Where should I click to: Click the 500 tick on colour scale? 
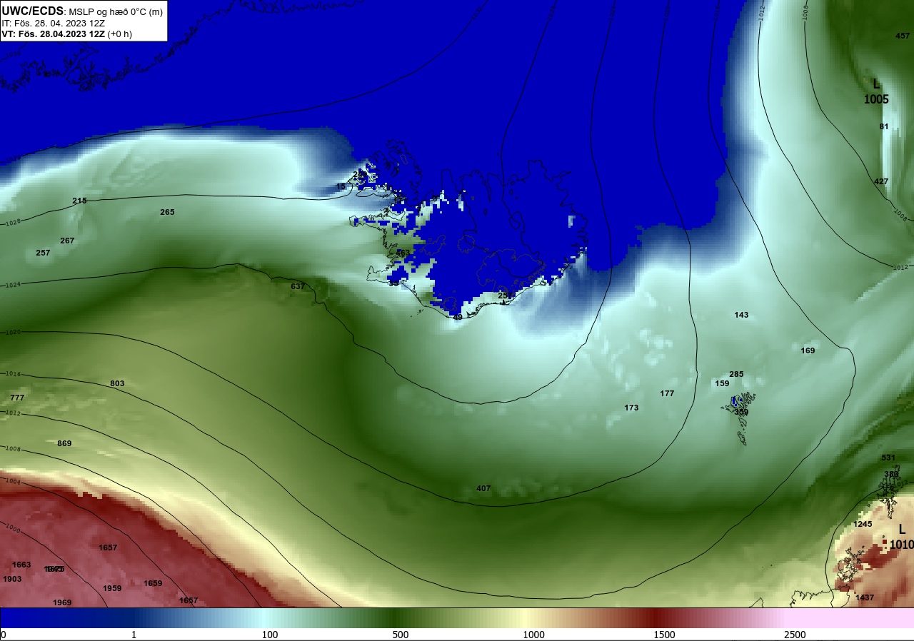(x=400, y=635)
